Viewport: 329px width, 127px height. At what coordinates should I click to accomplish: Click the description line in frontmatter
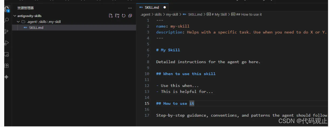tap(242, 32)
